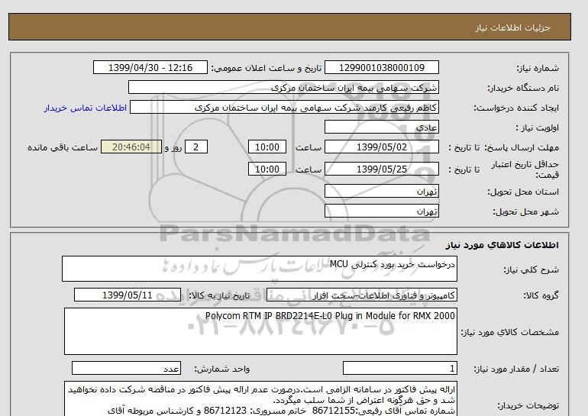Click the تاریخ نیاز به کالا label
Screen dimensions: 588x416
[219, 295]
